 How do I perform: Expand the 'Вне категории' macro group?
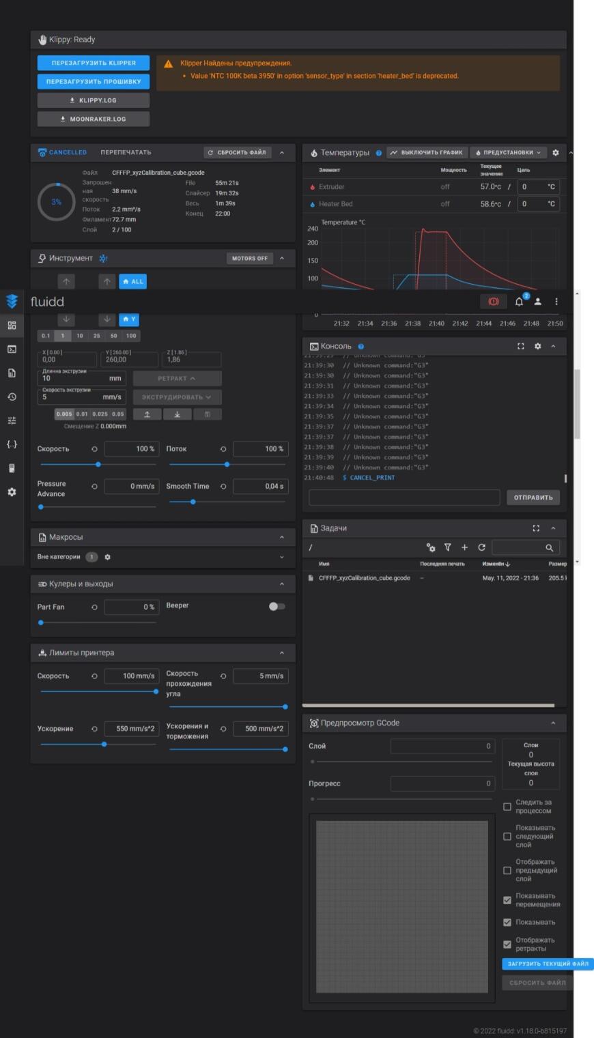[282, 557]
